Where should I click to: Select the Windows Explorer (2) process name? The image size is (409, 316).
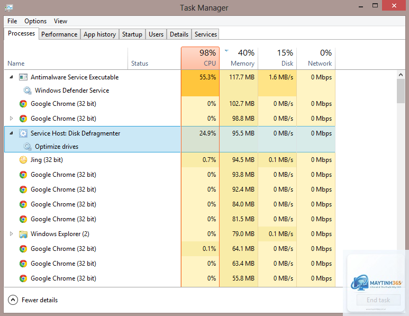(x=60, y=234)
